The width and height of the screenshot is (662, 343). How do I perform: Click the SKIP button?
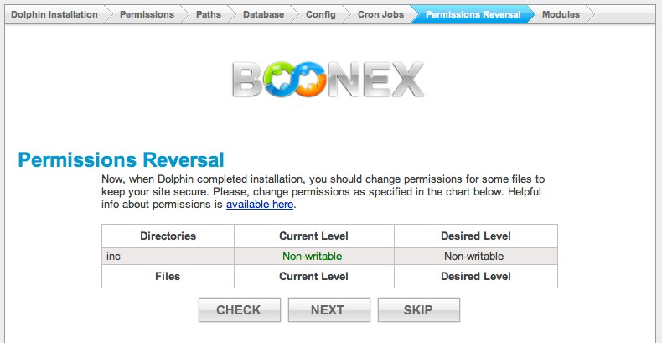tap(418, 310)
